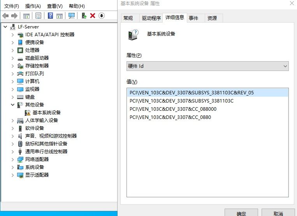Select the 详细信息 tab
This screenshot has height=216, width=297.
(175, 18)
